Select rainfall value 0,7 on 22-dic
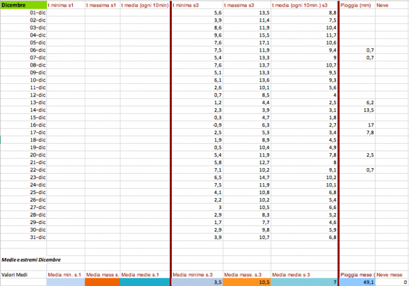 pos(357,170)
